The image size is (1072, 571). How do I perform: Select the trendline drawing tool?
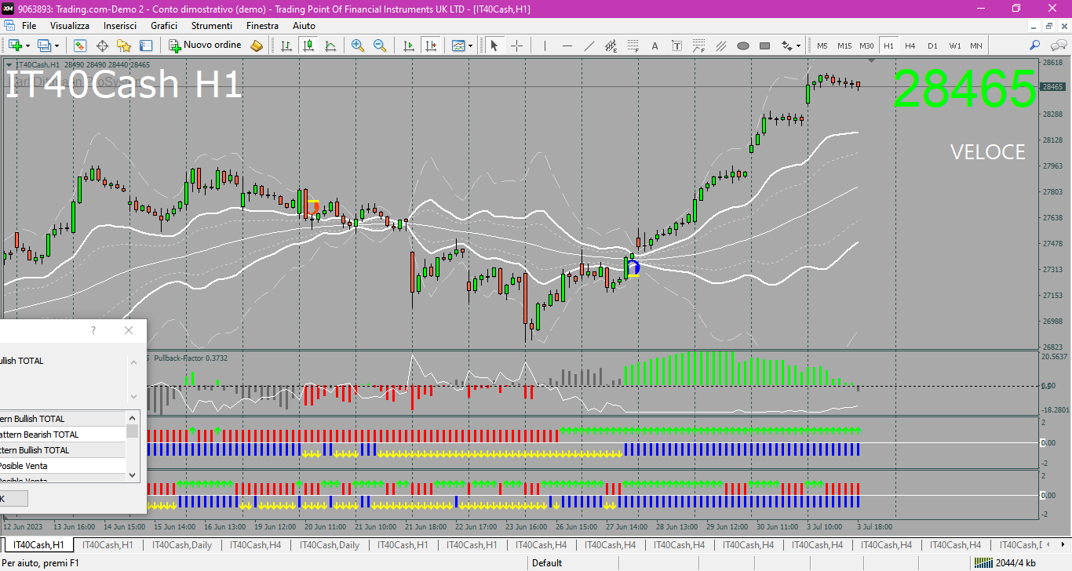pyautogui.click(x=589, y=45)
